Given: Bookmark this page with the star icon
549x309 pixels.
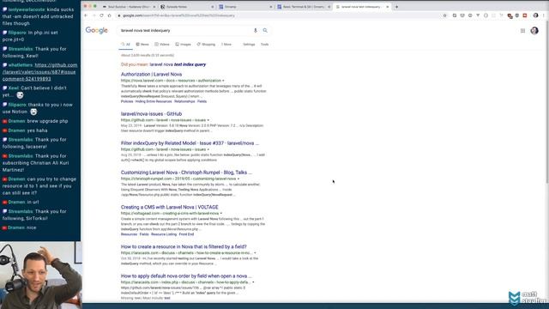Looking at the screenshot, I should point(444,15).
